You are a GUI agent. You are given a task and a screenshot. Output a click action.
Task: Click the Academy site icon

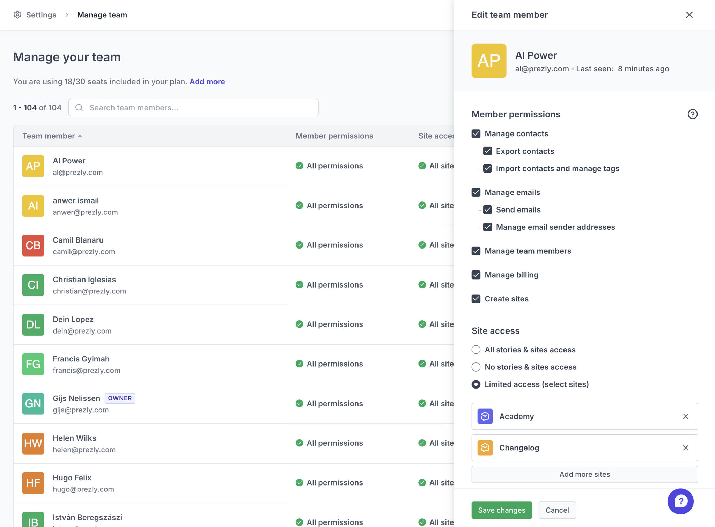pos(485,417)
